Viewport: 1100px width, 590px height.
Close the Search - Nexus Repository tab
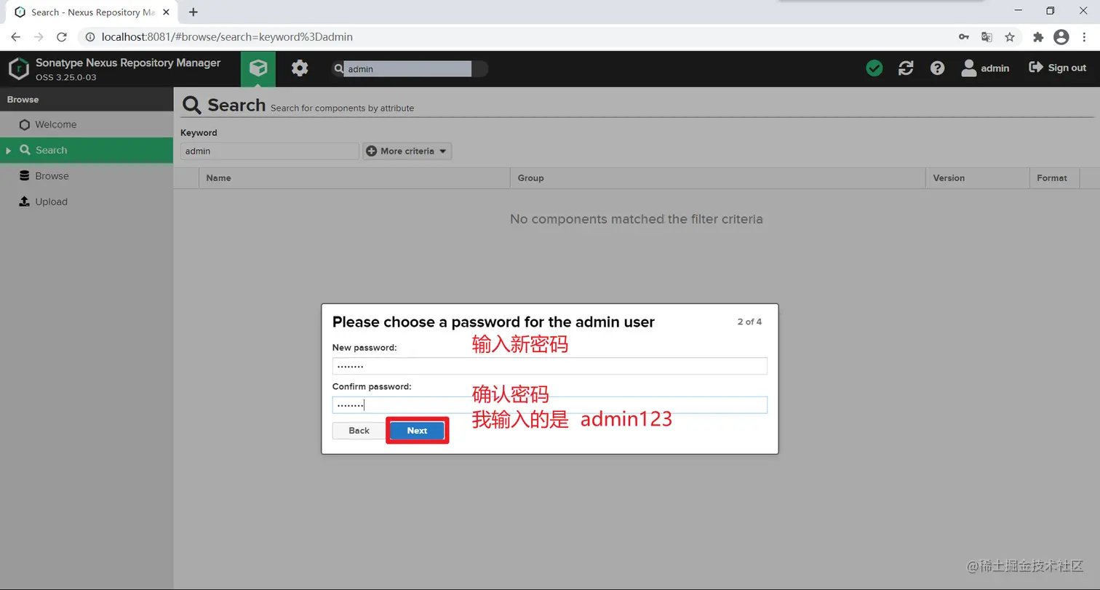pos(166,12)
